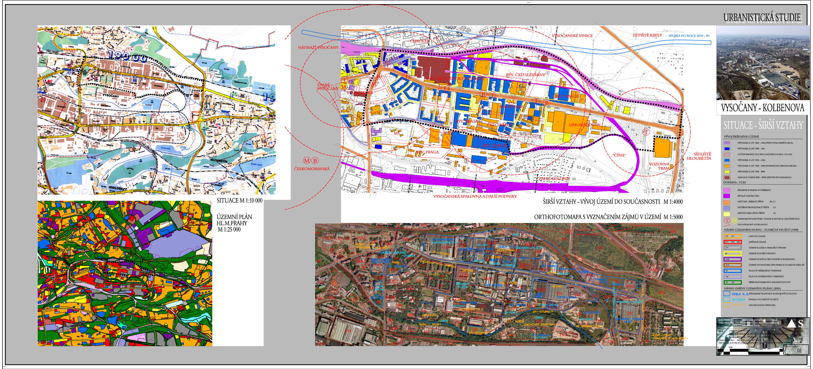Select the green PP ZN park areas box

tap(733, 282)
